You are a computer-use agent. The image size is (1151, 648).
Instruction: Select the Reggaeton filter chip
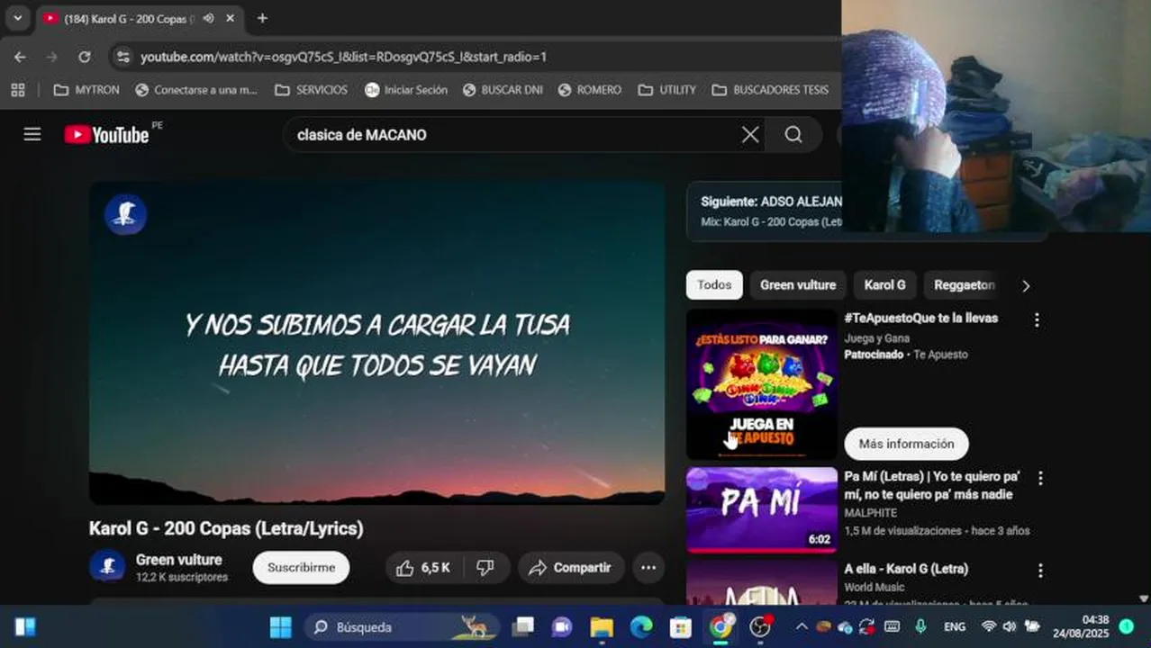(964, 285)
